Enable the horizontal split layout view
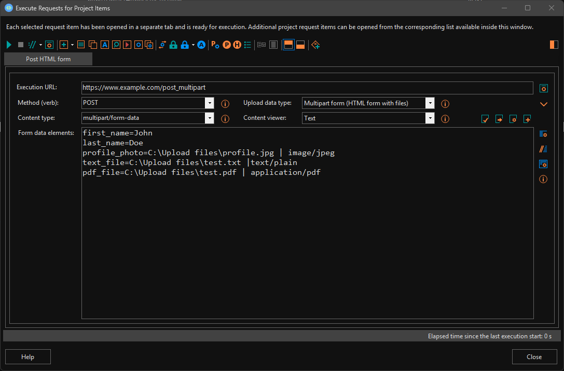564x371 pixels. [x=288, y=45]
